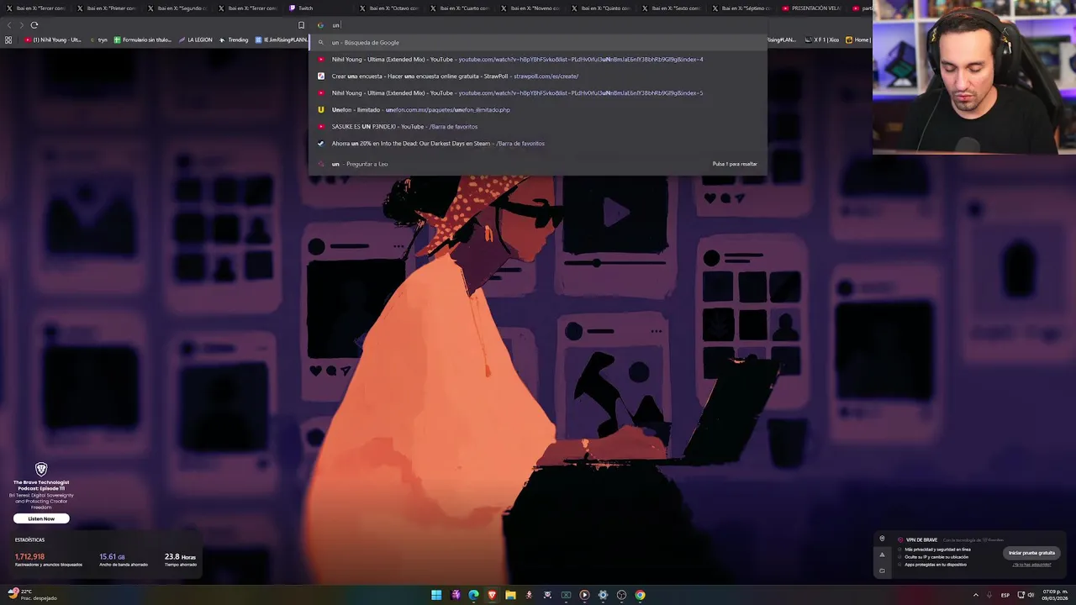Image resolution: width=1076 pixels, height=605 pixels.
Task: Open the play-button media app in the taskbar
Action: (x=584, y=595)
